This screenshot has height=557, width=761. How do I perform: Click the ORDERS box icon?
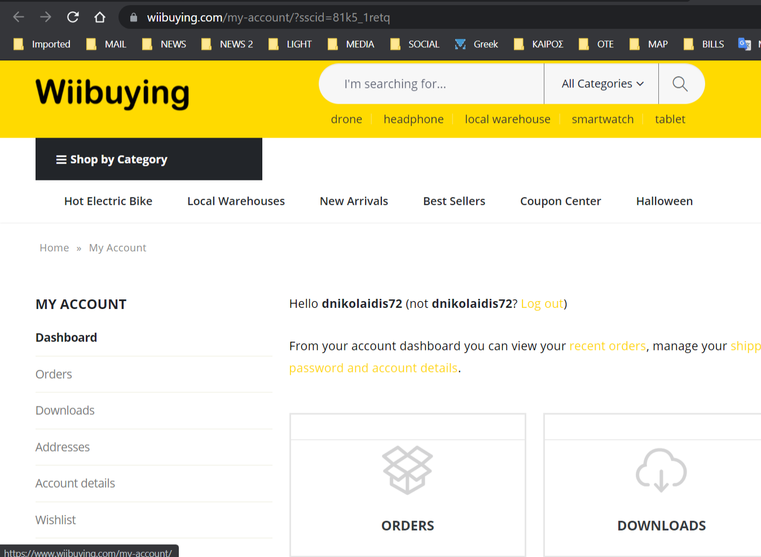tap(407, 470)
